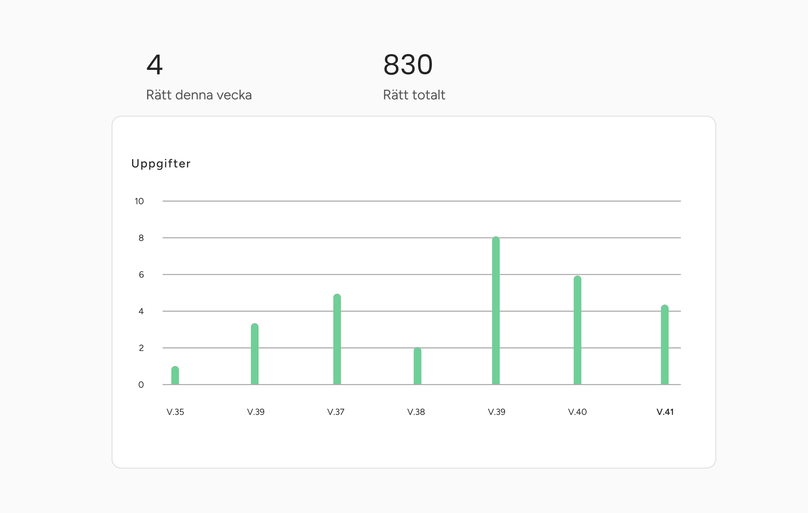
Task: Select the green bar above V.41
Action: point(665,345)
